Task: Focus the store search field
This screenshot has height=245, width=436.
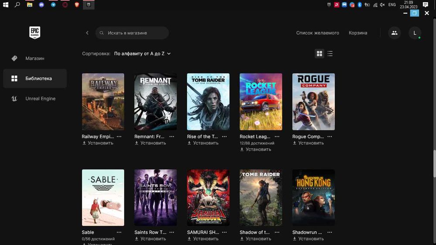Action: pyautogui.click(x=132, y=33)
